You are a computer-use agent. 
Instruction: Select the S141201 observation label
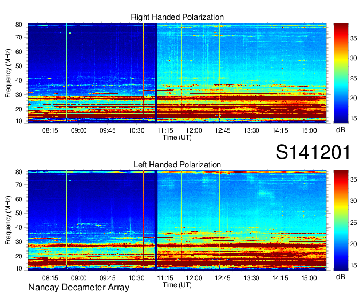click(x=313, y=152)
